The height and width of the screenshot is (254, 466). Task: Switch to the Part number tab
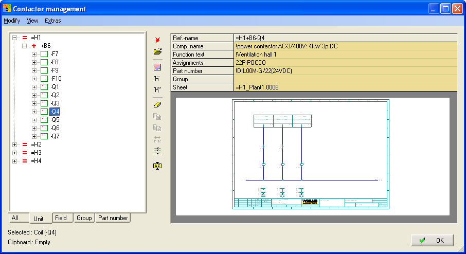113,218
